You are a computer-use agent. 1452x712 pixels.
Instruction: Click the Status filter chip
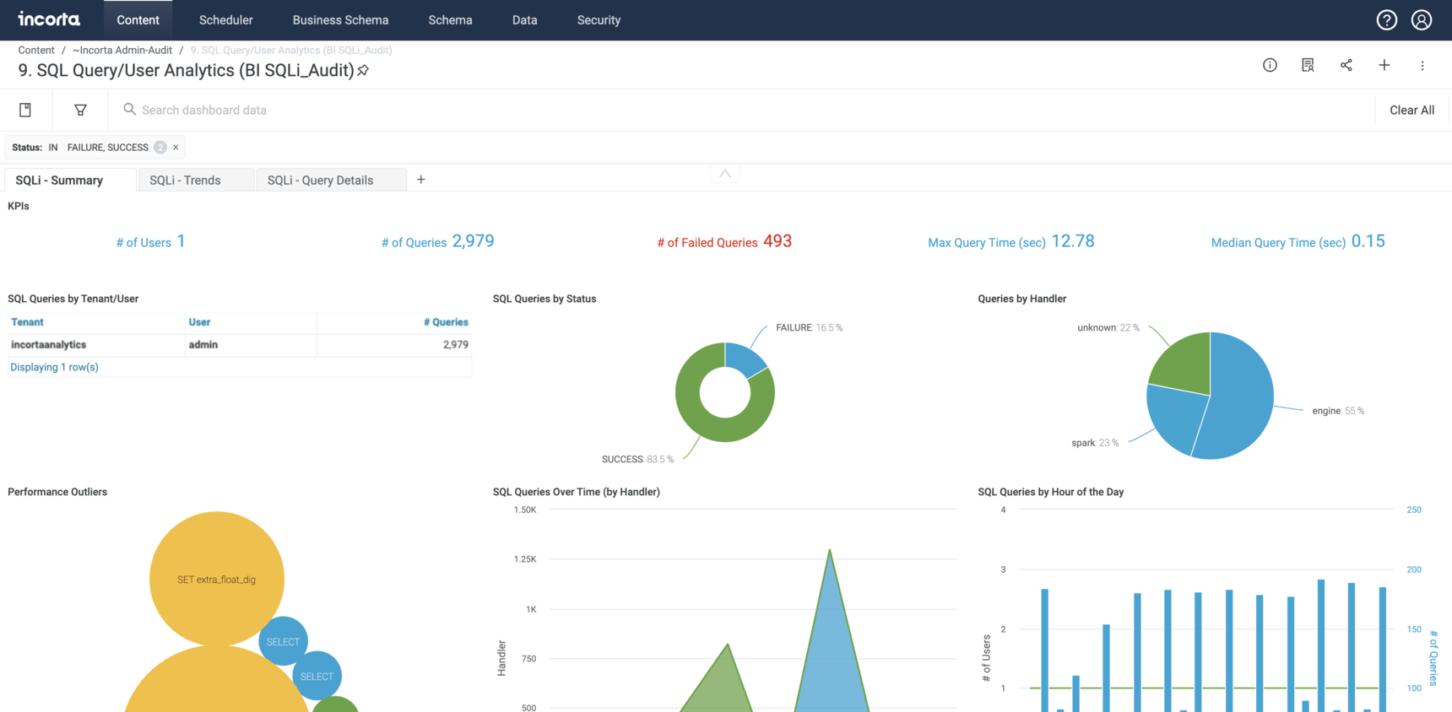[95, 148]
